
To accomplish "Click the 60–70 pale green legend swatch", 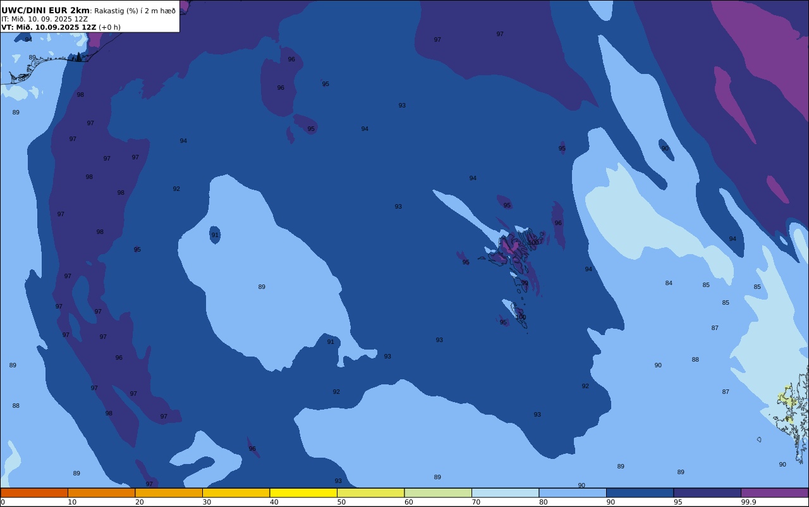I will click(438, 492).
